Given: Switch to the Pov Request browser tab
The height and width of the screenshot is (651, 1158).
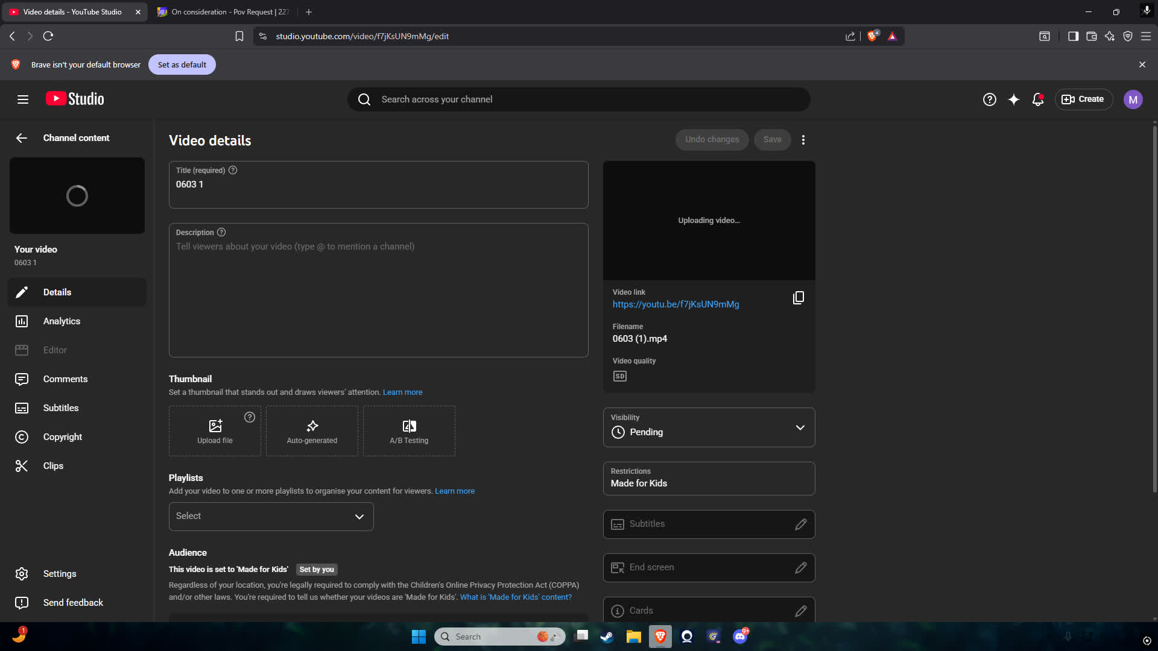Looking at the screenshot, I should point(224,12).
